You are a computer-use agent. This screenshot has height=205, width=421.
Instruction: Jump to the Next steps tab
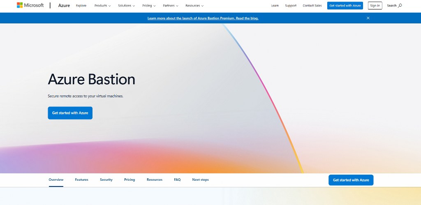point(200,180)
